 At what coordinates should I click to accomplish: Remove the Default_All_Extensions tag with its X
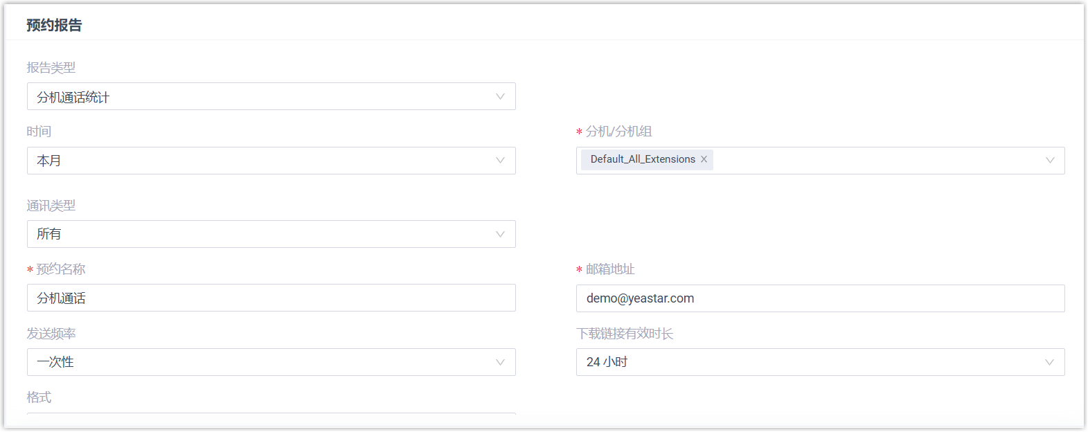[704, 159]
